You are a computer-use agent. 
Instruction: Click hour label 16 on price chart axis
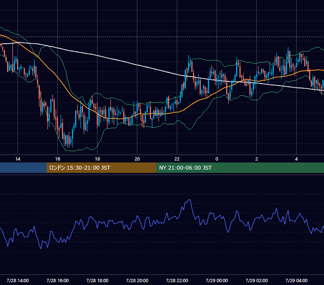coord(58,159)
